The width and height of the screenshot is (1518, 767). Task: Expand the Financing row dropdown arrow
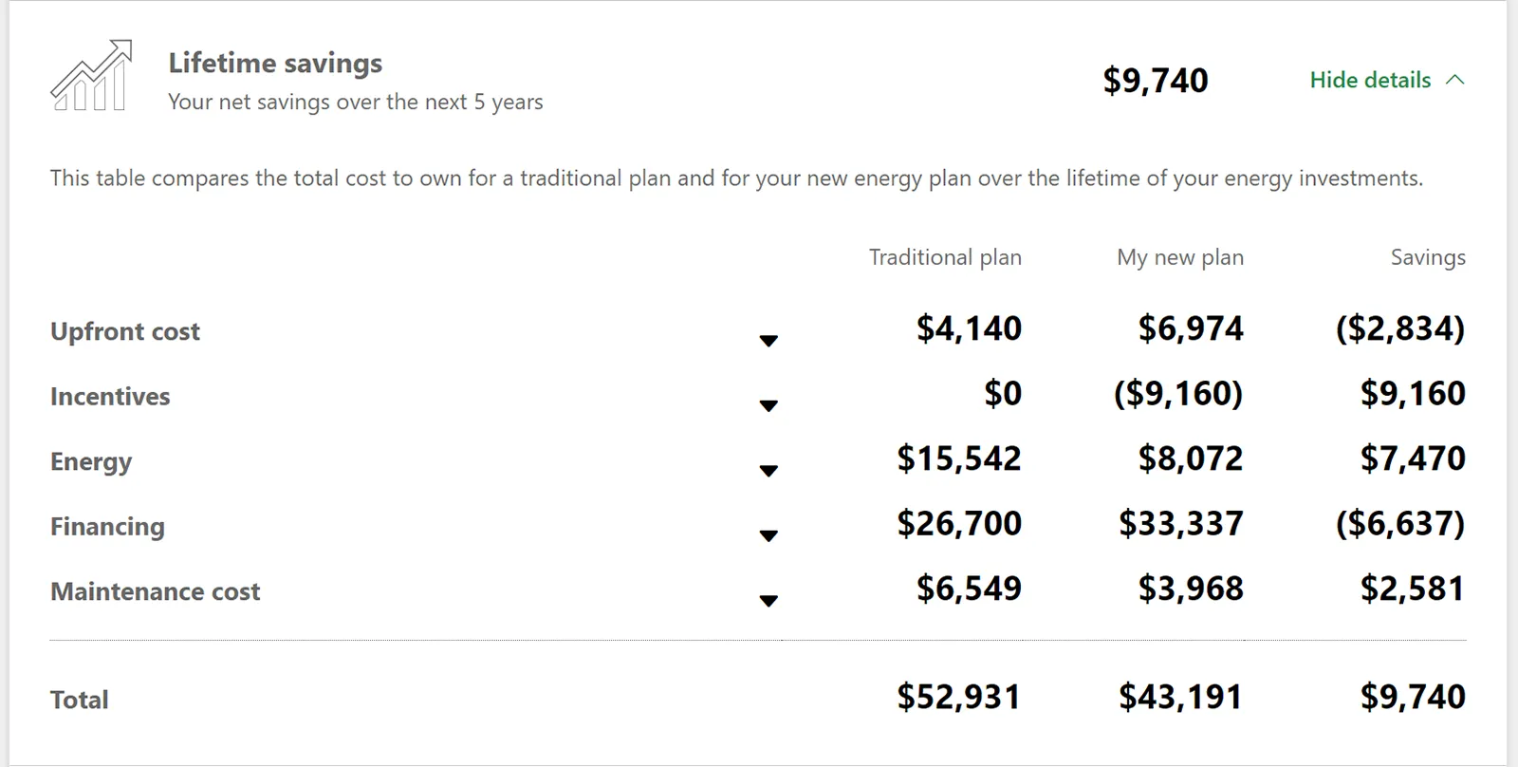pyautogui.click(x=768, y=536)
